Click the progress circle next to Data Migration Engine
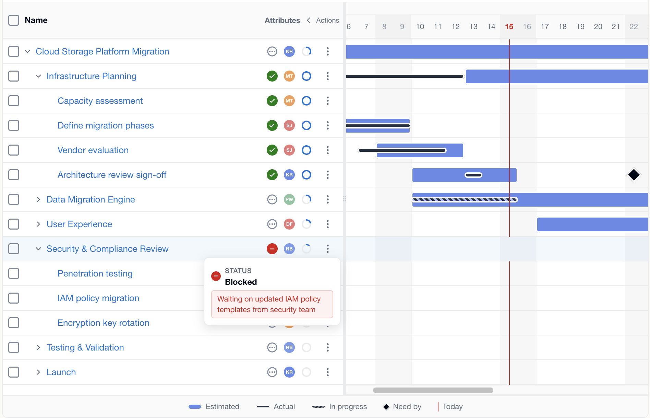The image size is (650, 418). pos(306,199)
